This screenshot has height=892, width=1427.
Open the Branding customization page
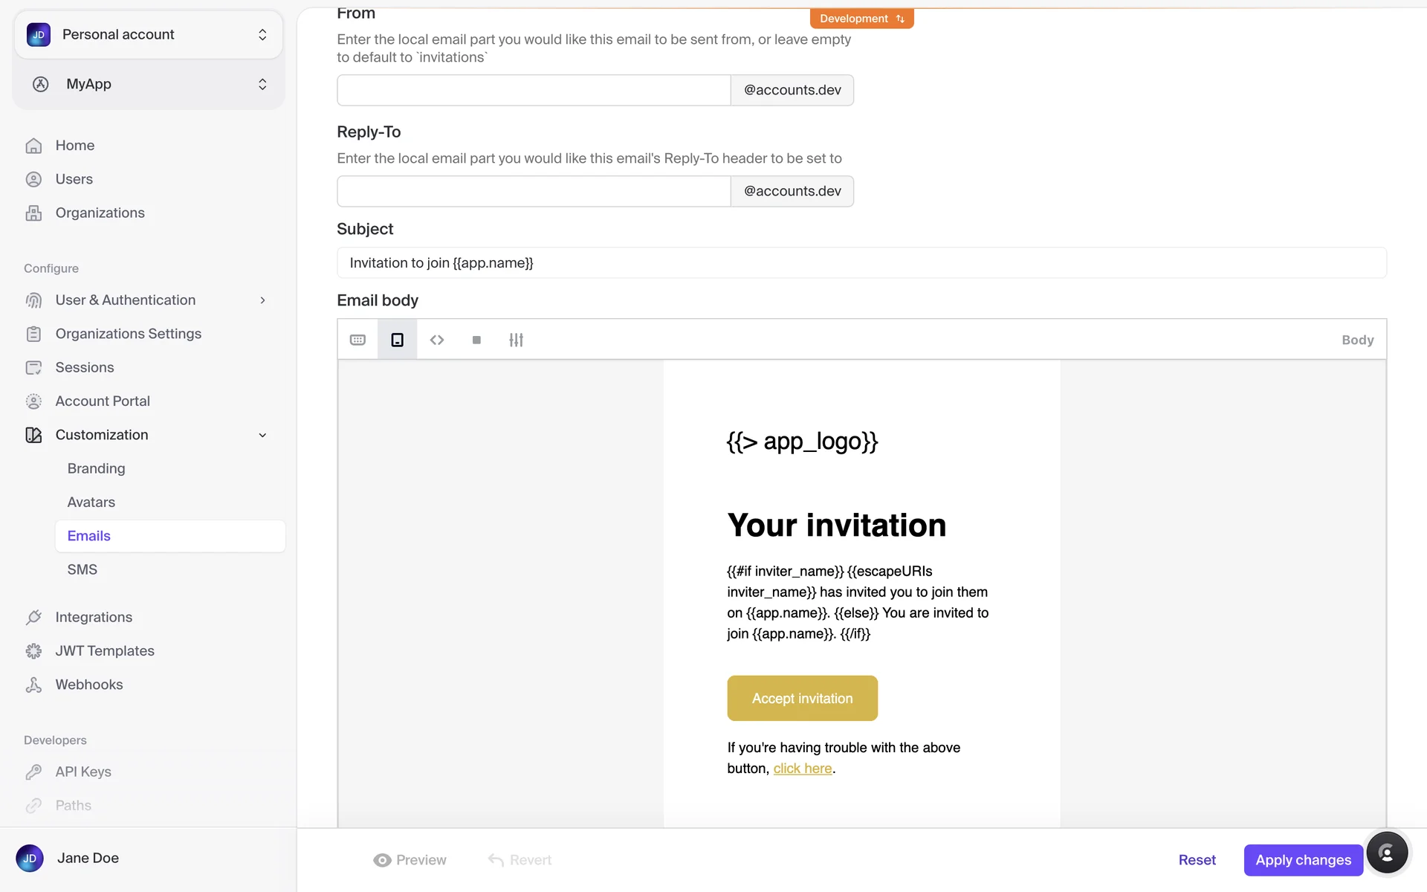click(97, 468)
